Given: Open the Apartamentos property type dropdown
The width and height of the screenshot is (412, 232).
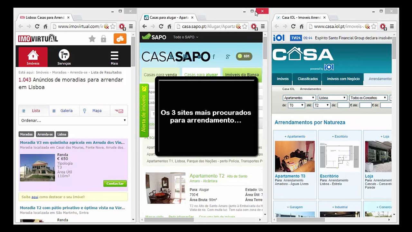Looking at the screenshot, I should coord(299,98).
